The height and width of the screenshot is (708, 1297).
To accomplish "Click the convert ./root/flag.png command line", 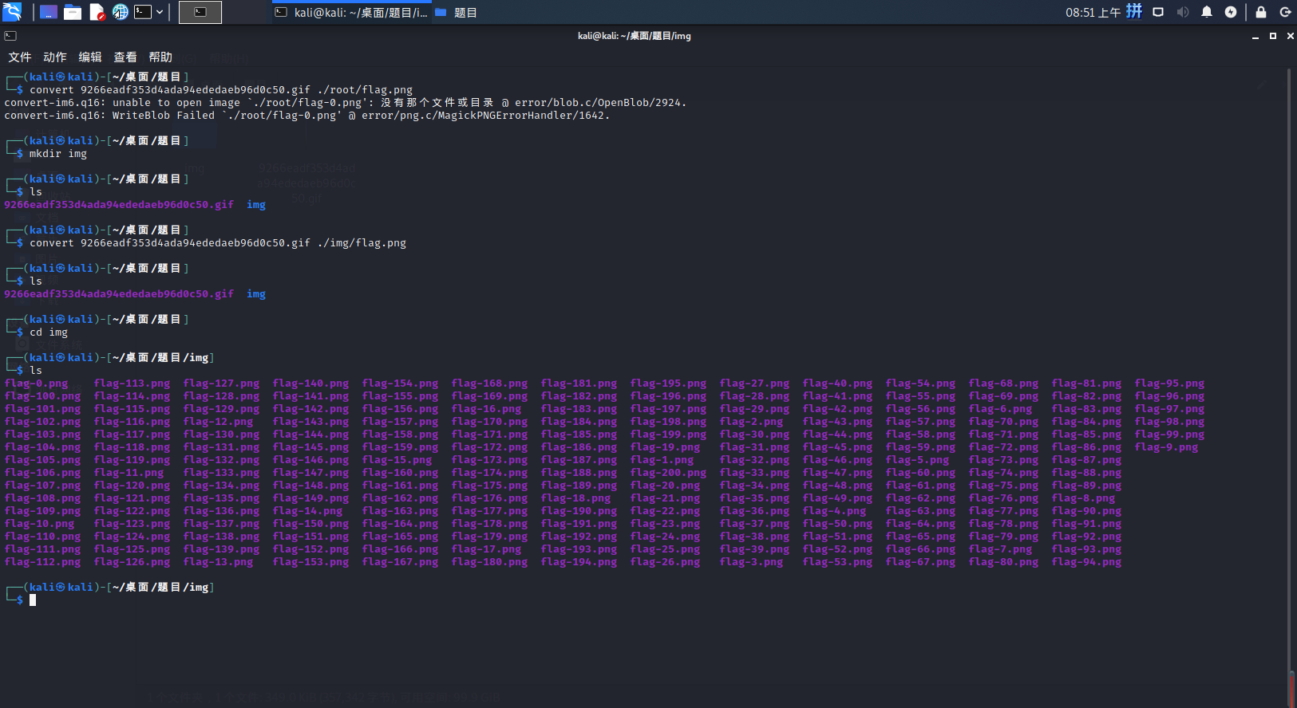I will (x=221, y=90).
